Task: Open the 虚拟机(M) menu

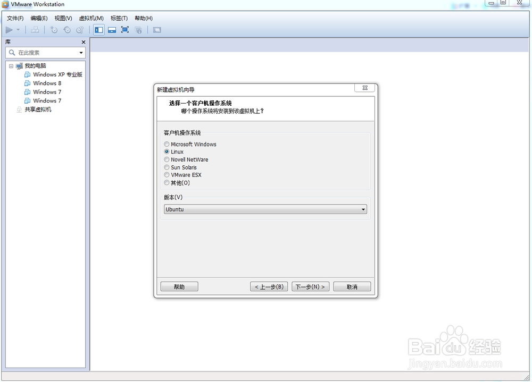Action: [92, 18]
